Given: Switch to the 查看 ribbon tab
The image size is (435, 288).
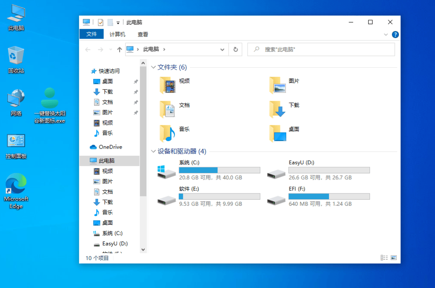Looking at the screenshot, I should click(x=143, y=35).
